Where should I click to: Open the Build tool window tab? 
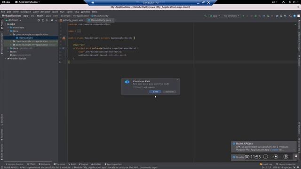72,164
